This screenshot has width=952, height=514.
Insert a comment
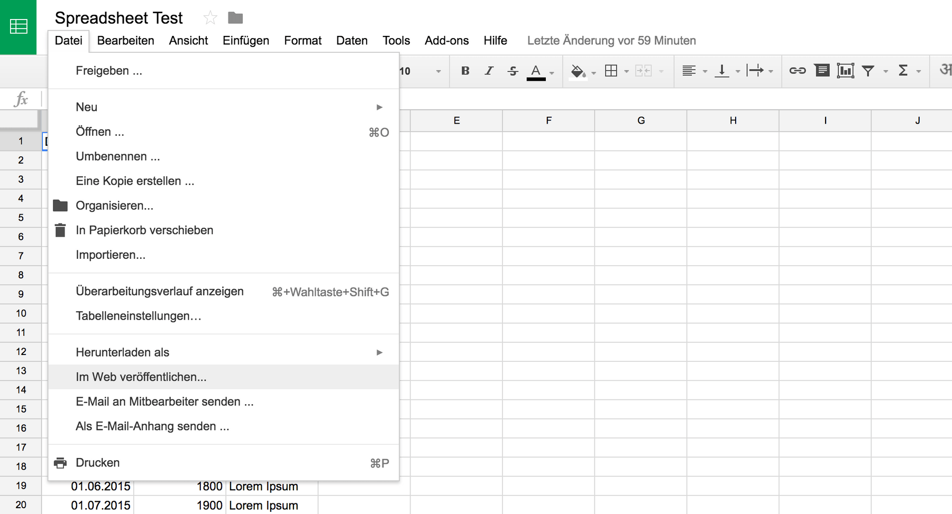tap(821, 70)
